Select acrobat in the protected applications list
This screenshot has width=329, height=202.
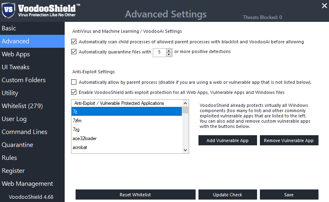[x=80, y=147]
